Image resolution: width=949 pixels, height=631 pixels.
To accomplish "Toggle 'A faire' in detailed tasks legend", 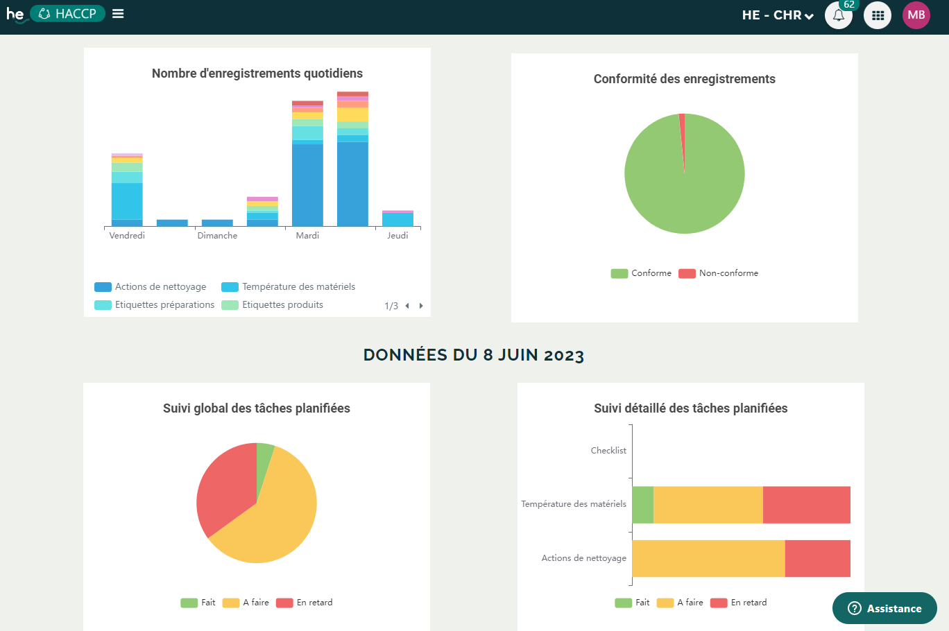I will [x=681, y=603].
